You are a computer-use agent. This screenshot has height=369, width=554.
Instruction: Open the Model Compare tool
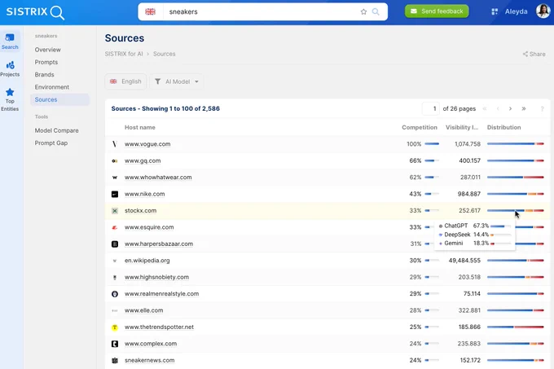(x=56, y=130)
